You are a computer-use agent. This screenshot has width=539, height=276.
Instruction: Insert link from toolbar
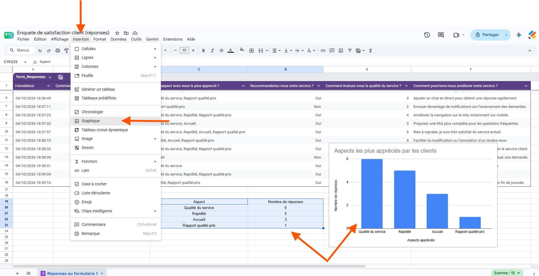point(323,51)
